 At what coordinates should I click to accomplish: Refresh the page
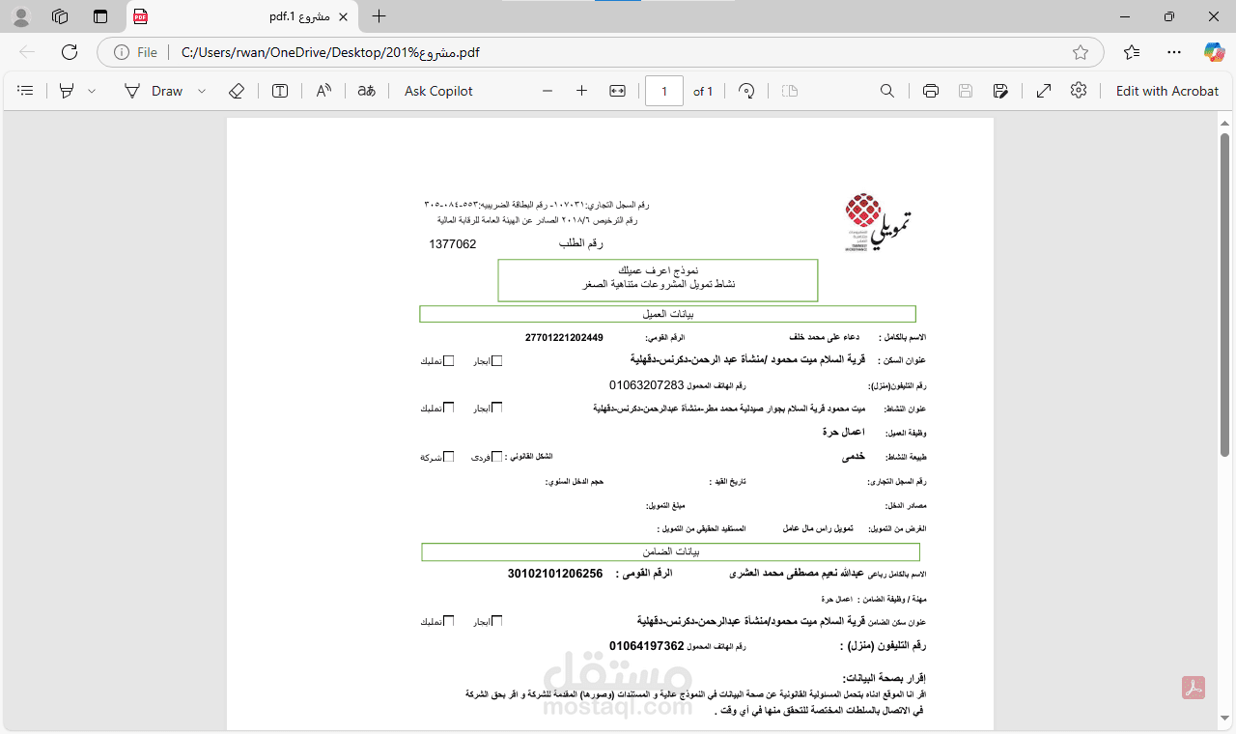pyautogui.click(x=70, y=52)
